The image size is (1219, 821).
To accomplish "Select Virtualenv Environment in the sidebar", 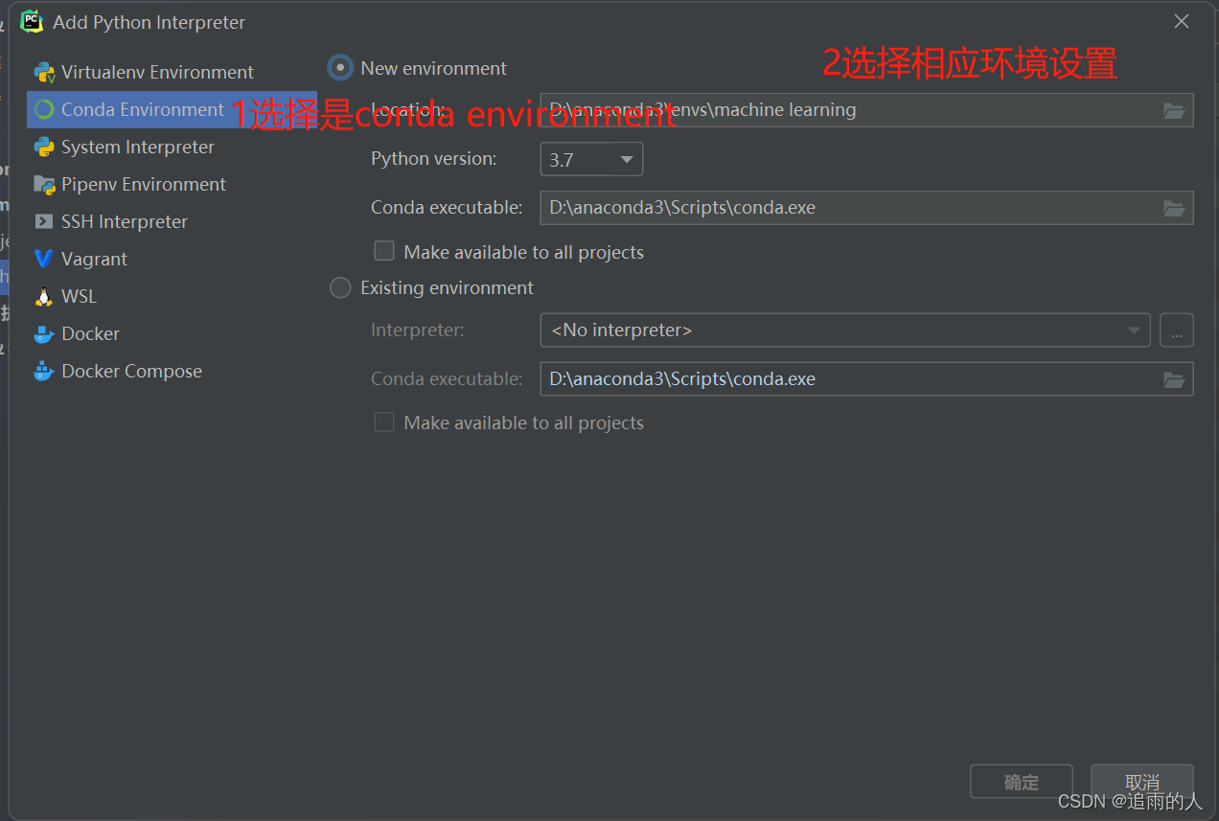I will coord(172,73).
